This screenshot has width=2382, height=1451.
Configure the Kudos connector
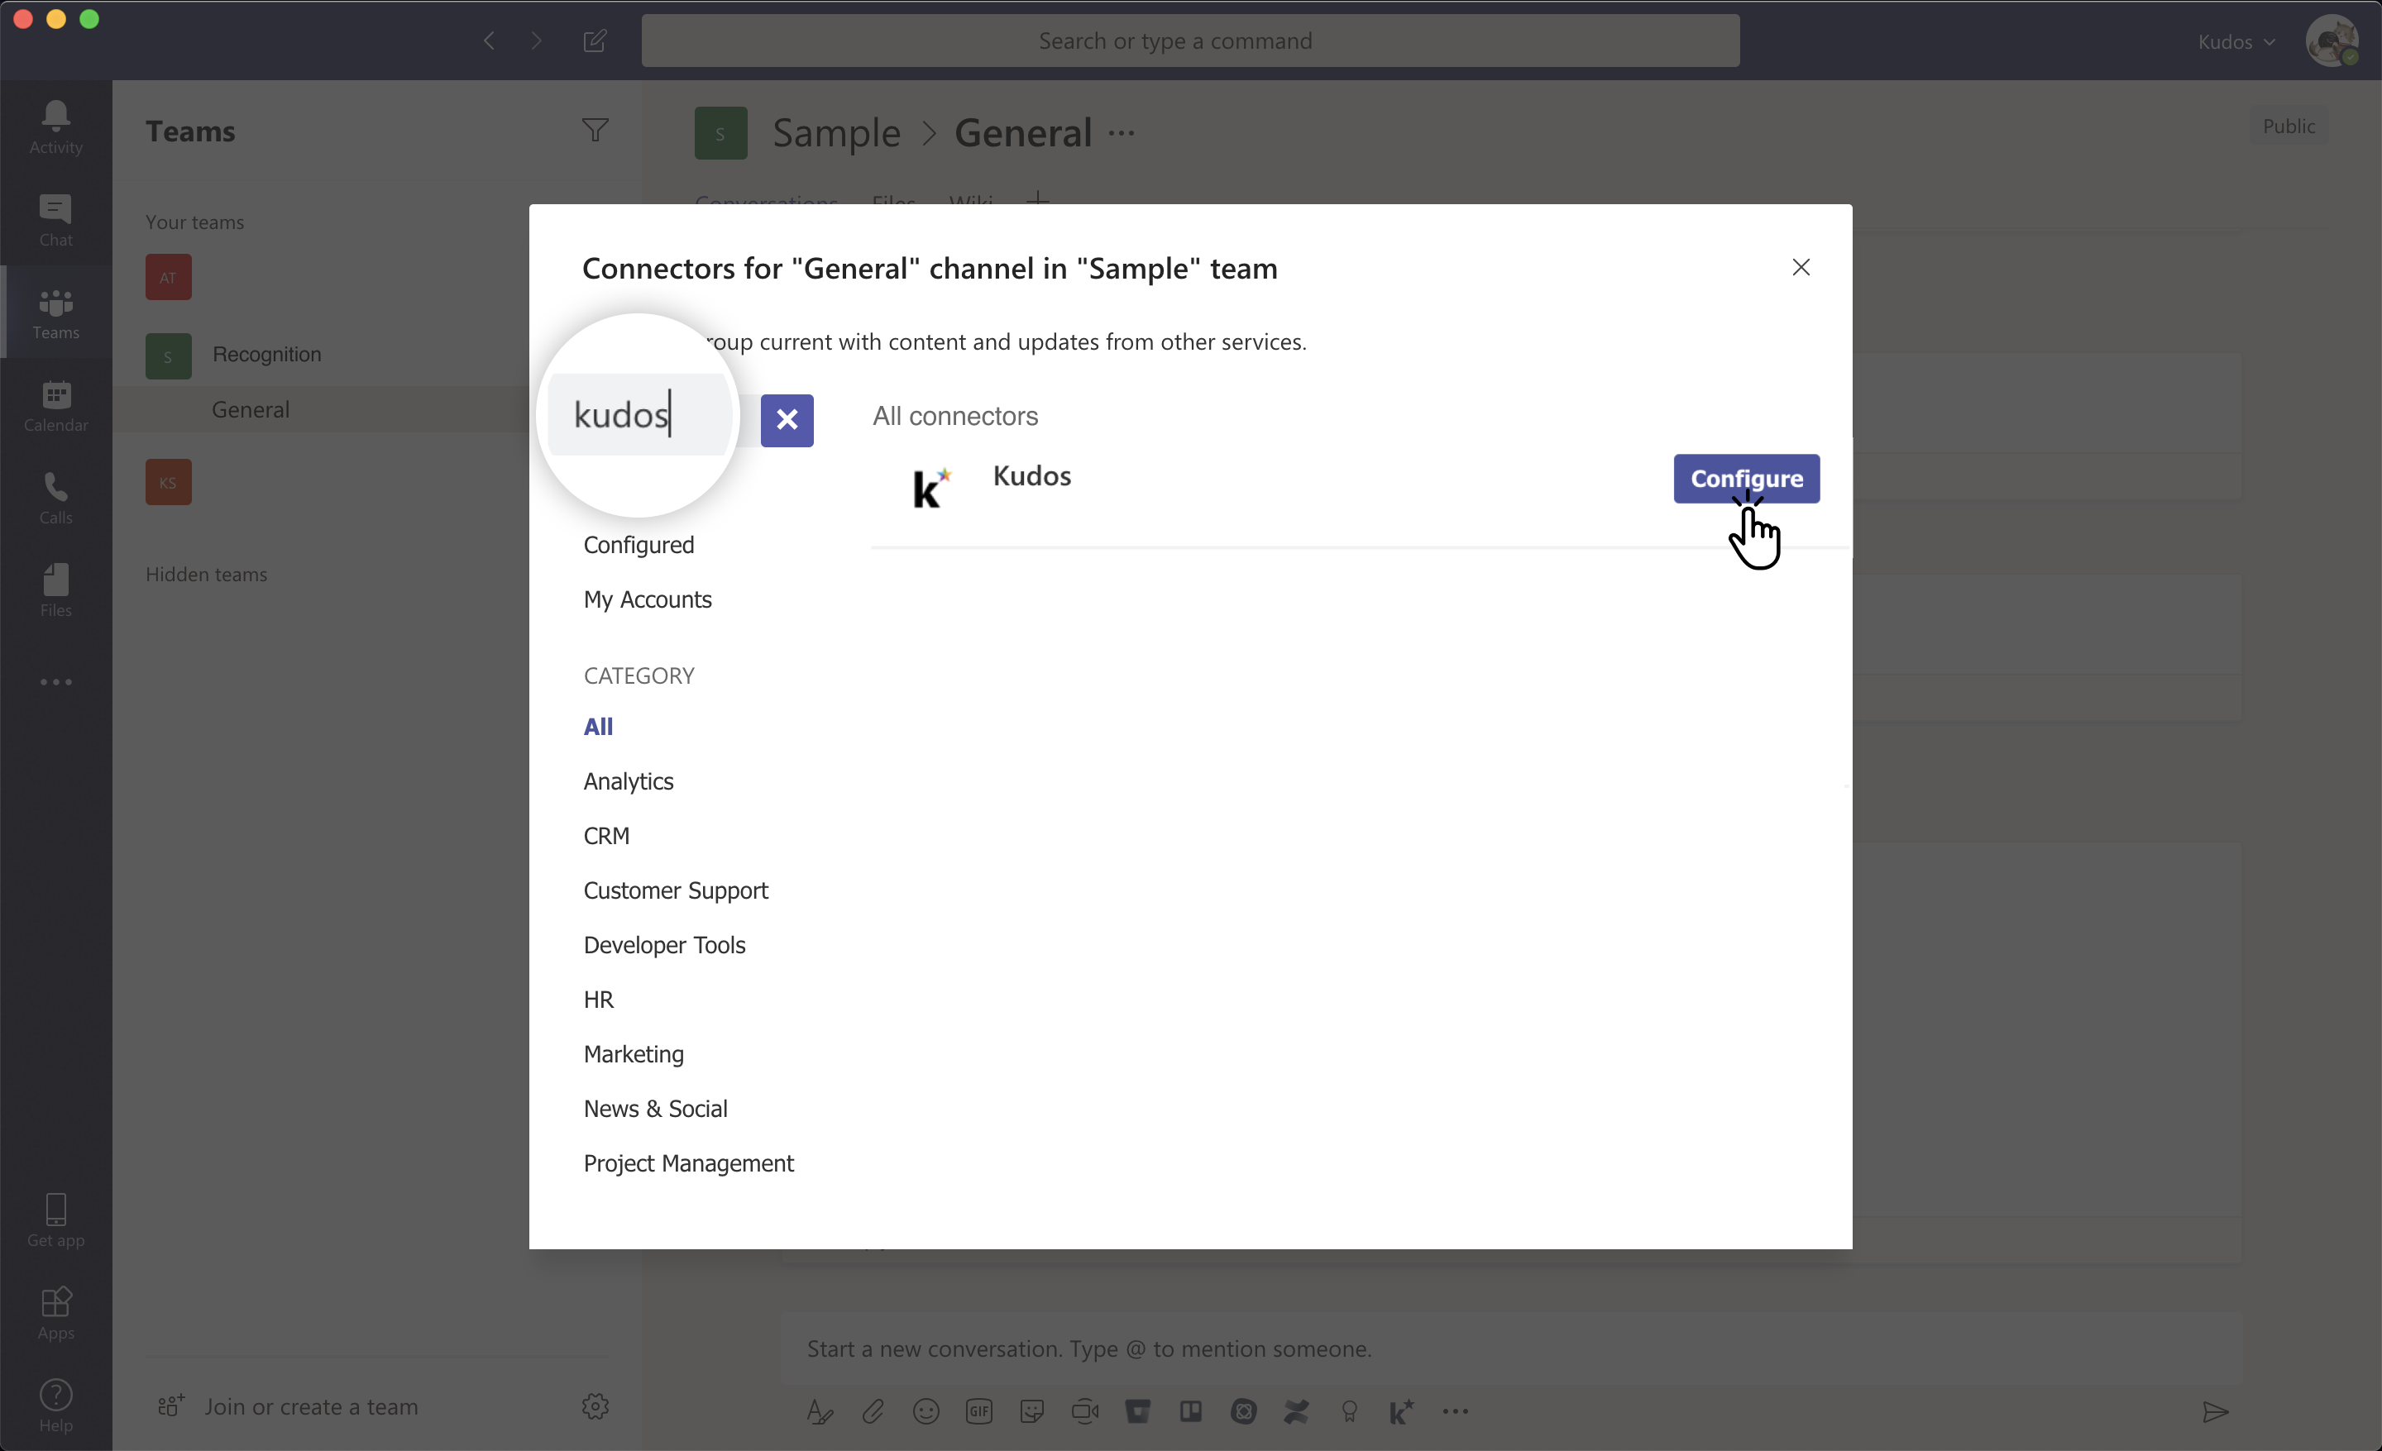coord(1747,478)
